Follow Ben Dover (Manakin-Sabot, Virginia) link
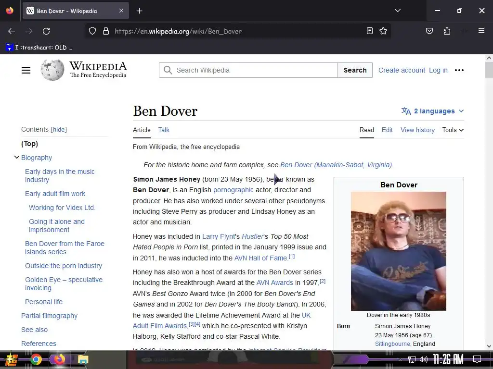 point(336,165)
